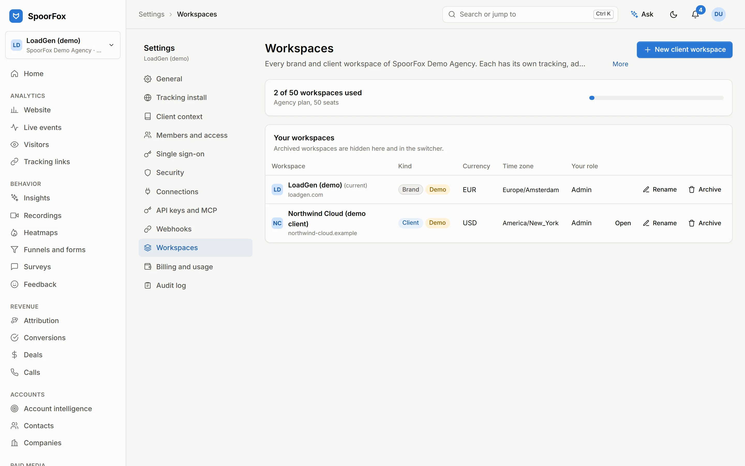Screen dimensions: 745x466
Task: Open Account intelligence
Action: coord(63,409)
